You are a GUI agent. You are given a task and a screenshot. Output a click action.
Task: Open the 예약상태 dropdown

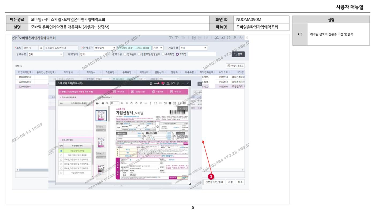[x=93, y=54]
